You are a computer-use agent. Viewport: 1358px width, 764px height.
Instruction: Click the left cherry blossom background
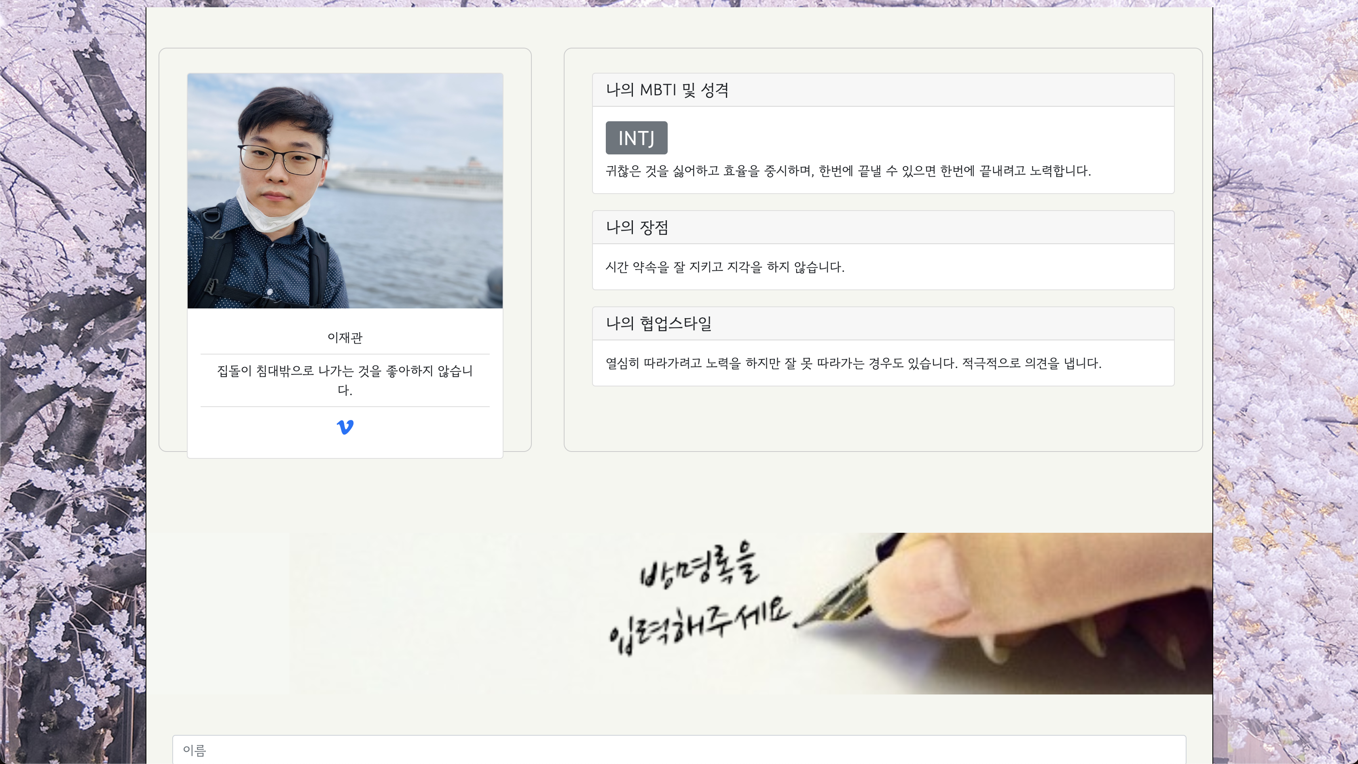(73, 369)
